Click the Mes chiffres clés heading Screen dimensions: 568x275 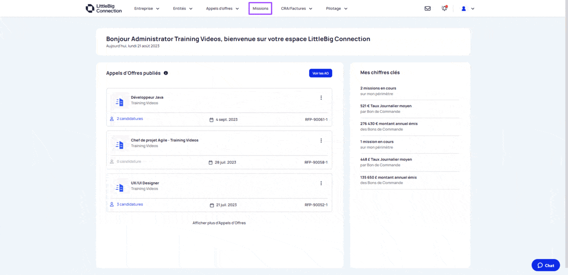click(380, 73)
